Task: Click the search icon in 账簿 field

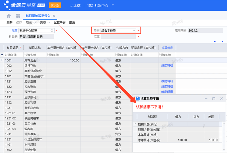Action: (52, 30)
